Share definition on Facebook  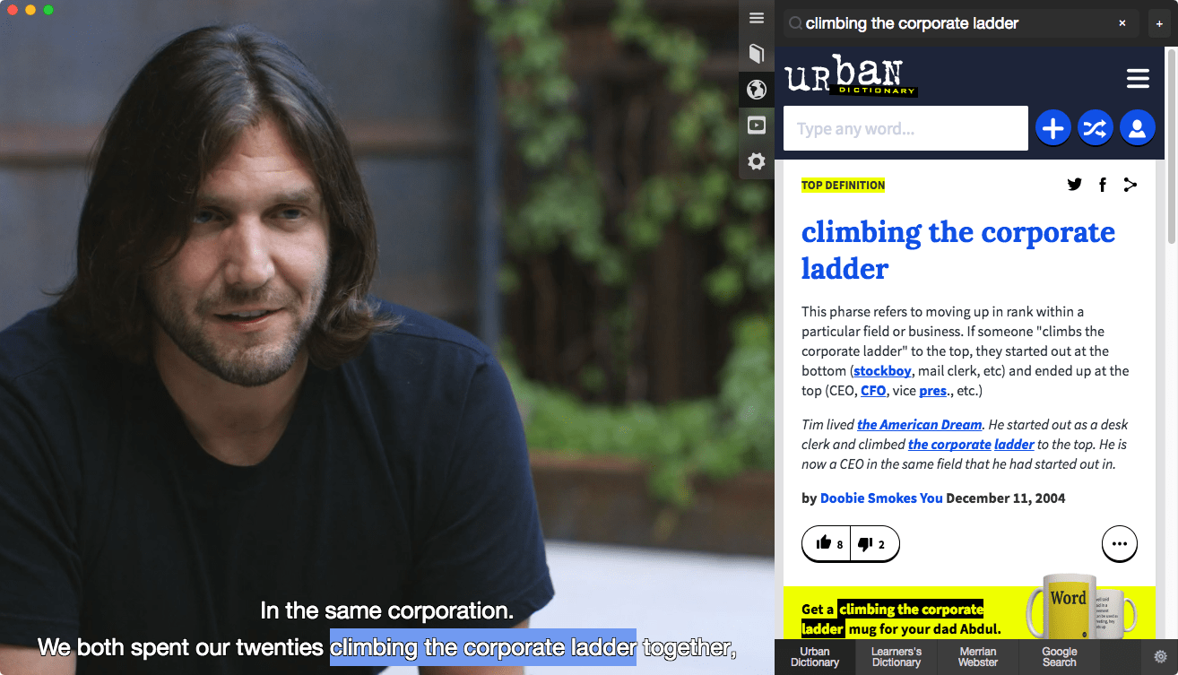tap(1103, 185)
